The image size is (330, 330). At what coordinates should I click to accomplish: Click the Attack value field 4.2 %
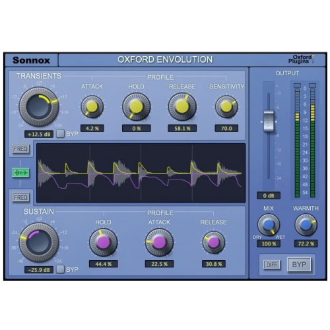[x=92, y=128]
